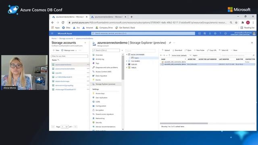This screenshot has width=258, height=145.
Task: Open ellipsis menu for last storage account row
Action: 88,89
